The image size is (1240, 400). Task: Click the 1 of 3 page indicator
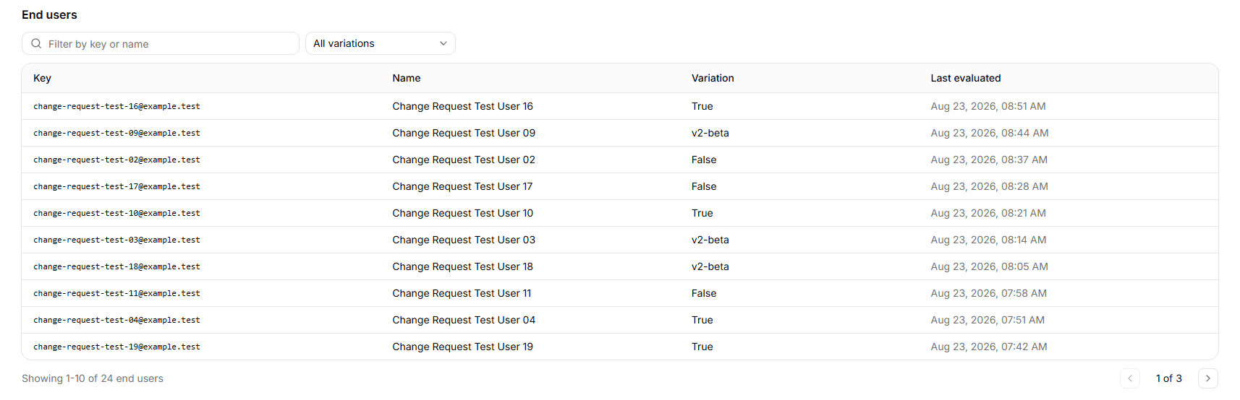pyautogui.click(x=1169, y=378)
